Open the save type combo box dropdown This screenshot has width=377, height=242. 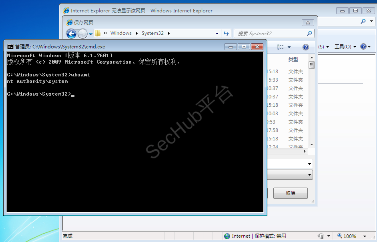(309, 175)
